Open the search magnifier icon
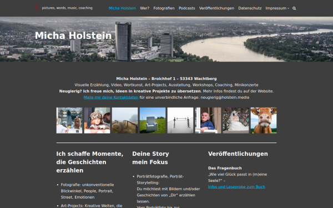The height and width of the screenshot is (208, 333). pos(294,8)
